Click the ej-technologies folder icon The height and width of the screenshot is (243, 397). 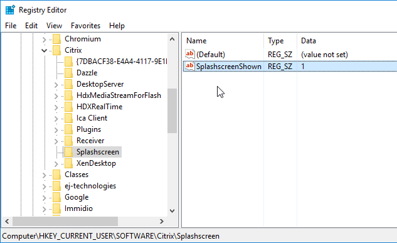pyautogui.click(x=56, y=186)
